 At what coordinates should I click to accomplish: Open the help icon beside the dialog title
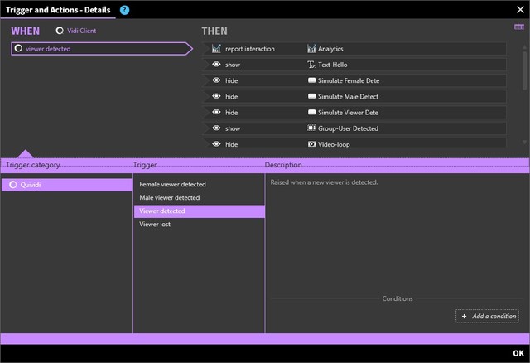pyautogui.click(x=124, y=10)
